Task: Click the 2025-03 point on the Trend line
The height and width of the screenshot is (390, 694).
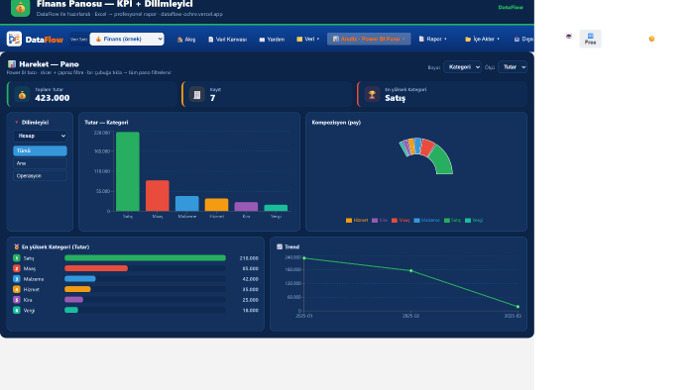Action: click(518, 307)
